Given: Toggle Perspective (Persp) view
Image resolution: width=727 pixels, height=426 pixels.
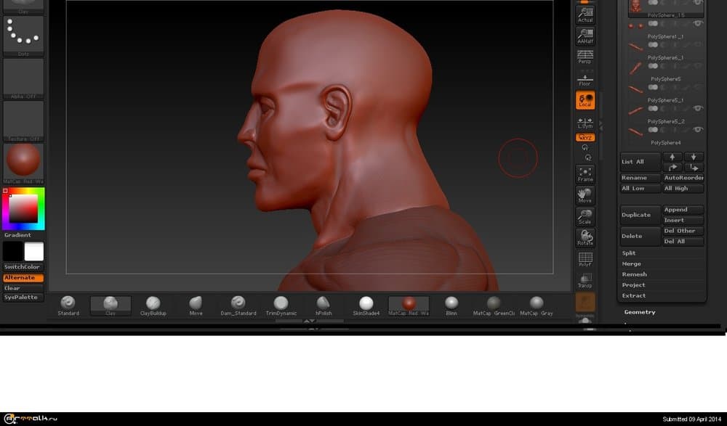Looking at the screenshot, I should coord(585,56).
